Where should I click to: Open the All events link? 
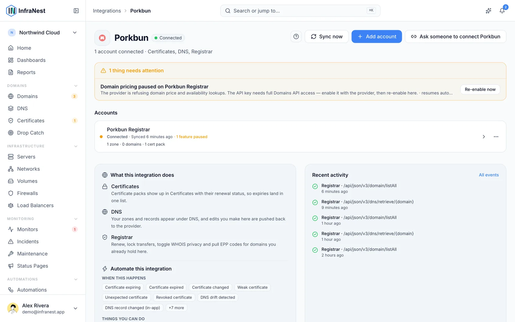489,175
